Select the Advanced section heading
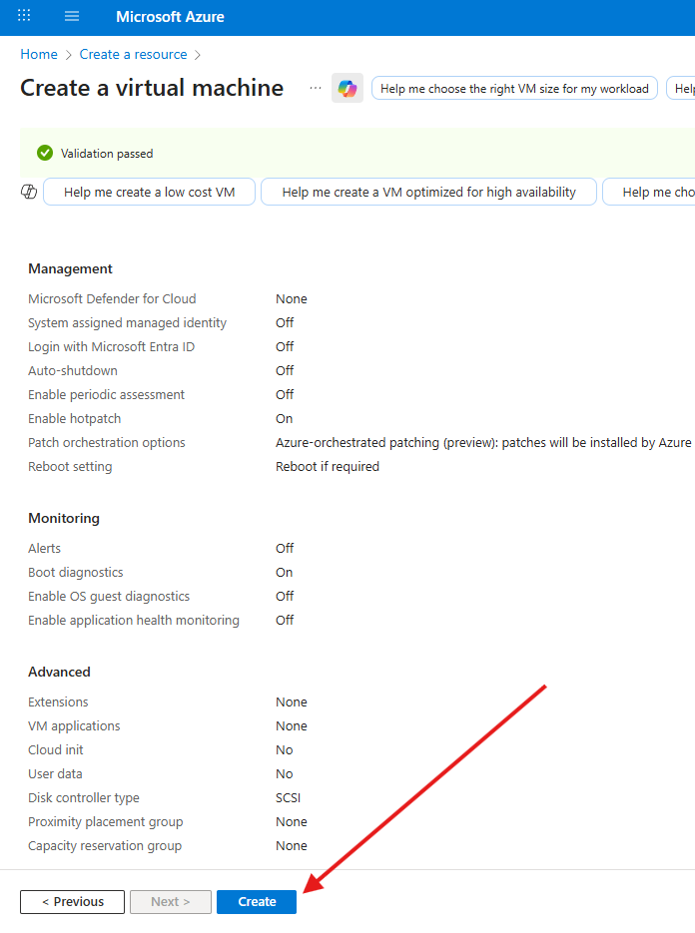This screenshot has height=933, width=695. pos(59,672)
